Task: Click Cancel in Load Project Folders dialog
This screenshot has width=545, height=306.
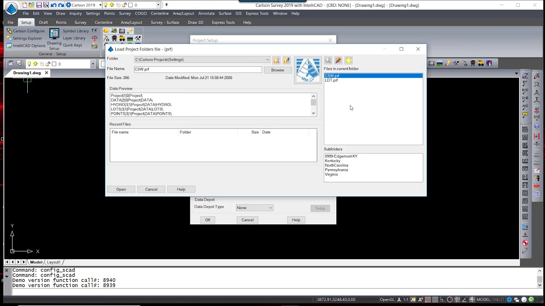Action: coord(151,190)
